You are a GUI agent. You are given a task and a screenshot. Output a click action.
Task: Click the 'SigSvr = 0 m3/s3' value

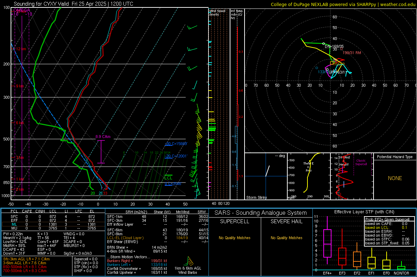78,253
